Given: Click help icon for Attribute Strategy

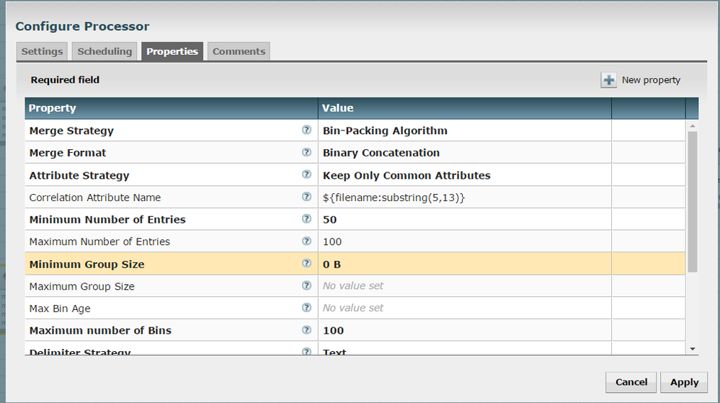Looking at the screenshot, I should (306, 175).
